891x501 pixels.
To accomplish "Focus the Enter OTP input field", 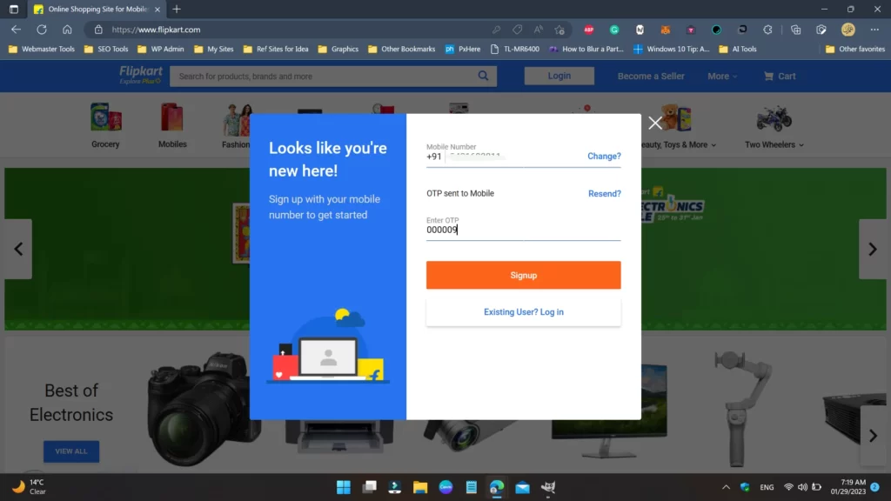I will pyautogui.click(x=523, y=230).
